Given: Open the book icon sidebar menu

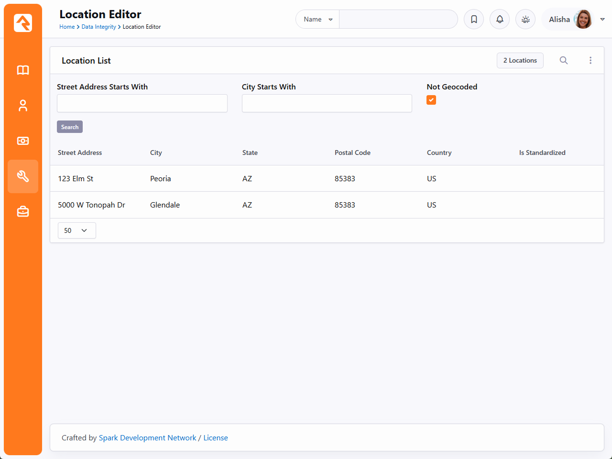Looking at the screenshot, I should 23,70.
